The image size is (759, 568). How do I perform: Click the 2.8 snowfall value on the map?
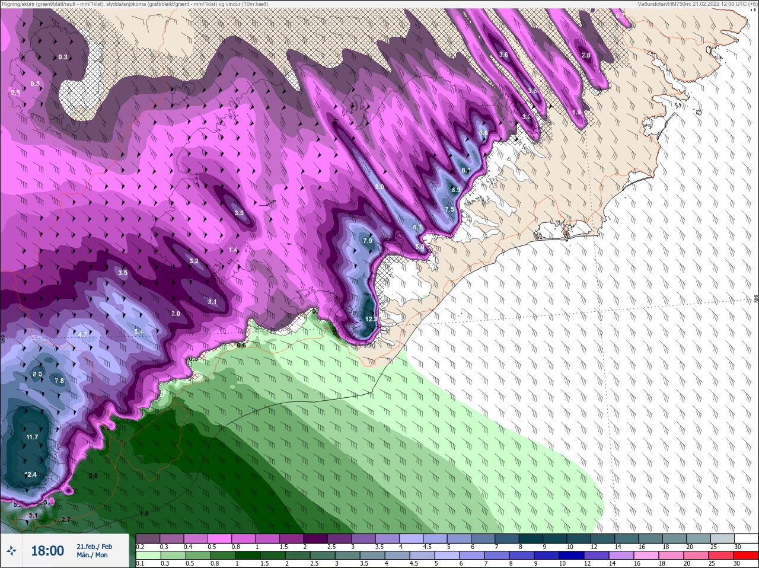pos(586,55)
